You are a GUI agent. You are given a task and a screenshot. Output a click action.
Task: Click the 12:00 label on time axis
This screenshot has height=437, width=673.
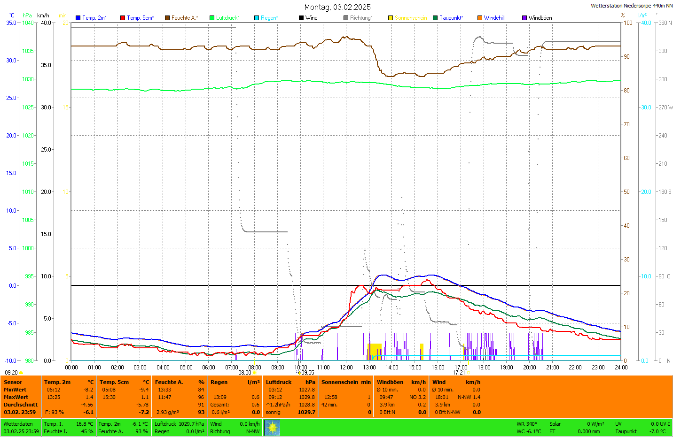click(346, 368)
